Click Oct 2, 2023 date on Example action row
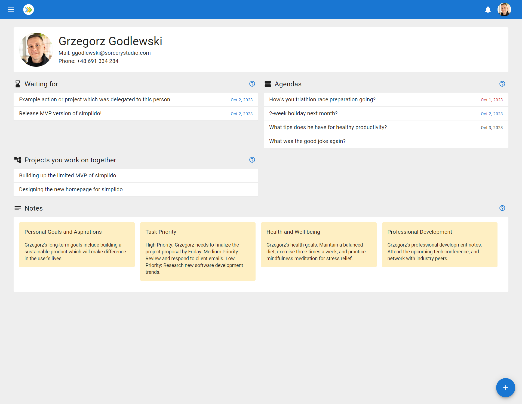Image resolution: width=522 pixels, height=404 pixels. 241,100
